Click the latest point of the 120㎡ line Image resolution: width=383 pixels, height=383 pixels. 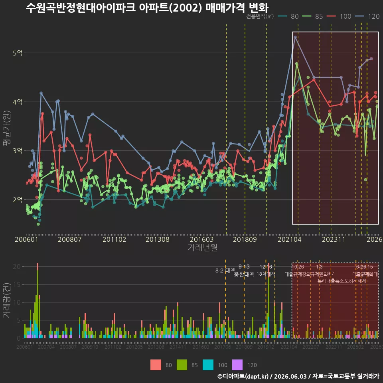[371, 59]
